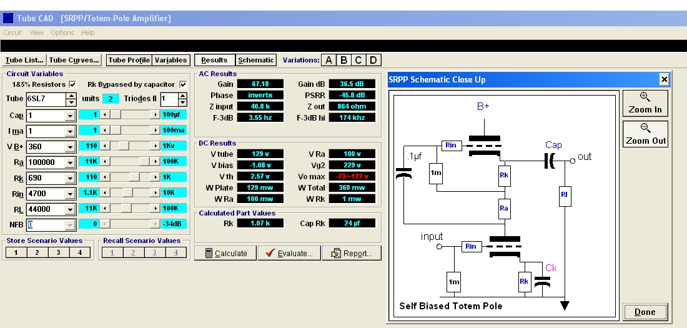Viewport: 687px width, 328px height.
Task: Open the Ra dropdown showing 100000
Action: point(70,162)
